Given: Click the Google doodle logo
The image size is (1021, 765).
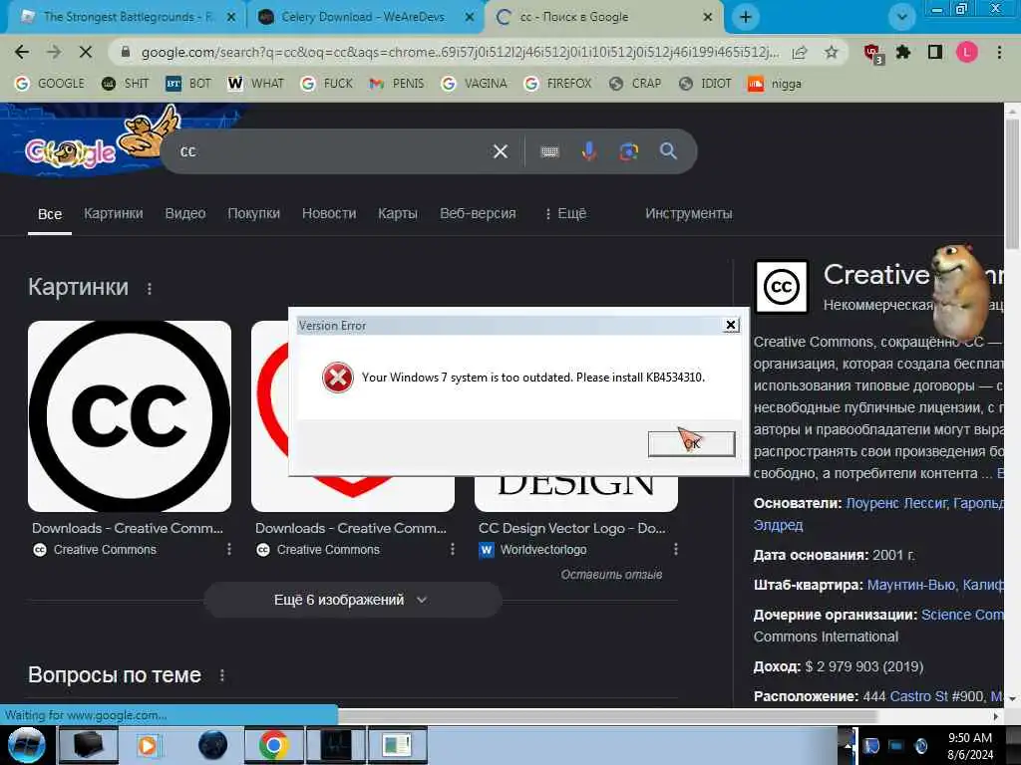Looking at the screenshot, I should click(x=71, y=152).
